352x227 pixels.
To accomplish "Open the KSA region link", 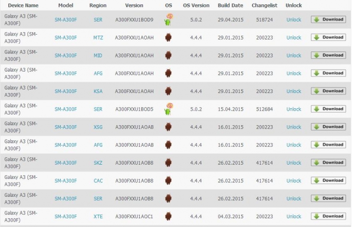I will (98, 91).
